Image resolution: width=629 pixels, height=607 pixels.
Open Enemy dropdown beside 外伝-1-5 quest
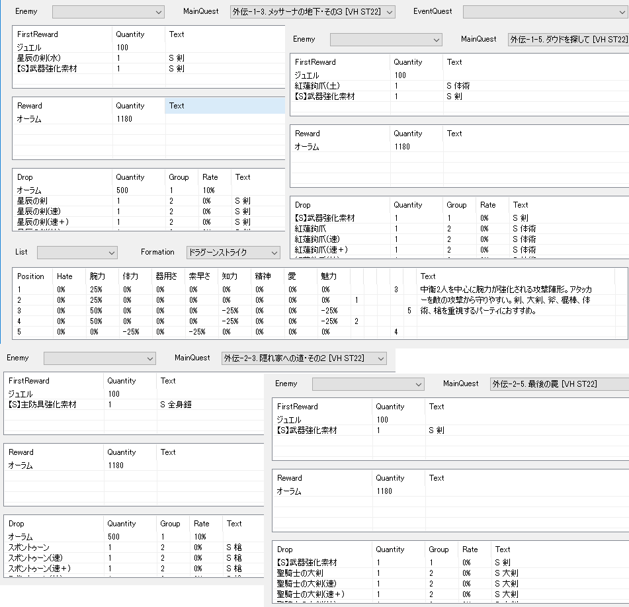click(x=386, y=40)
